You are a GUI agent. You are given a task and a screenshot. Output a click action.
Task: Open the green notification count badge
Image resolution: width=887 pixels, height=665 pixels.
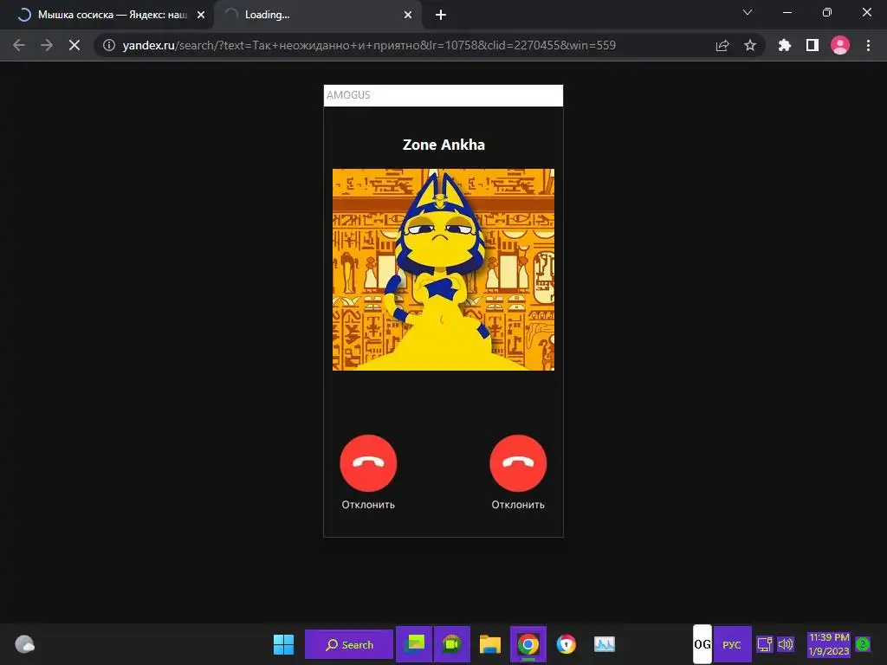tap(863, 643)
